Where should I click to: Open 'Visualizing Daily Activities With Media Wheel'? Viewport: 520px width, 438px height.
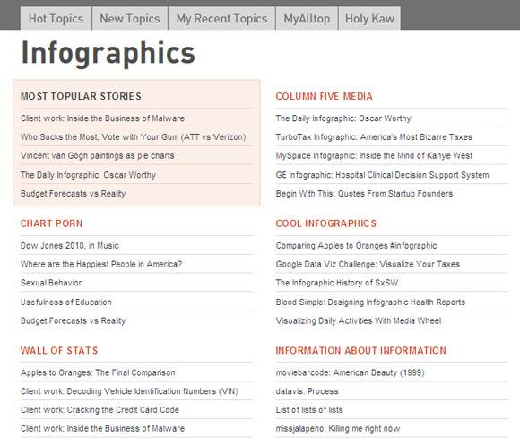tap(359, 320)
